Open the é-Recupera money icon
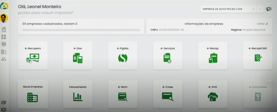Screen dimensions: 277x112 (33, 58)
